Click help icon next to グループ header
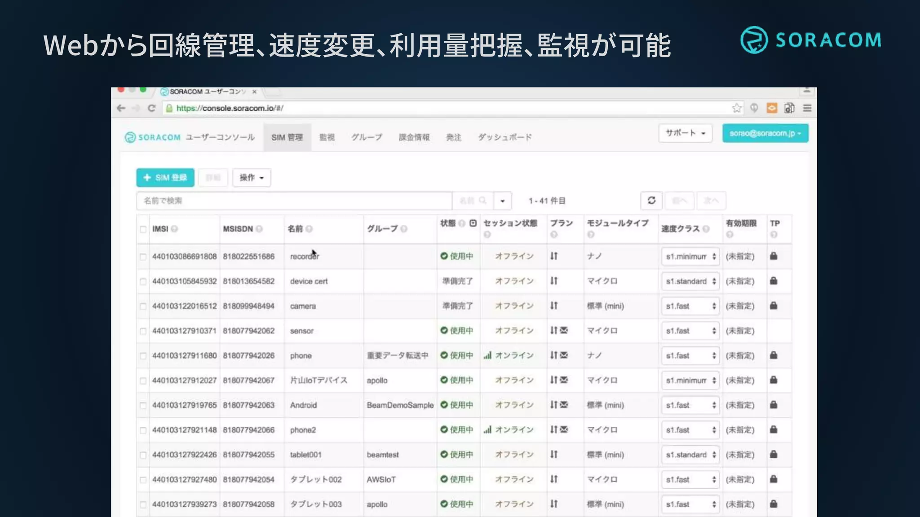 pos(404,229)
